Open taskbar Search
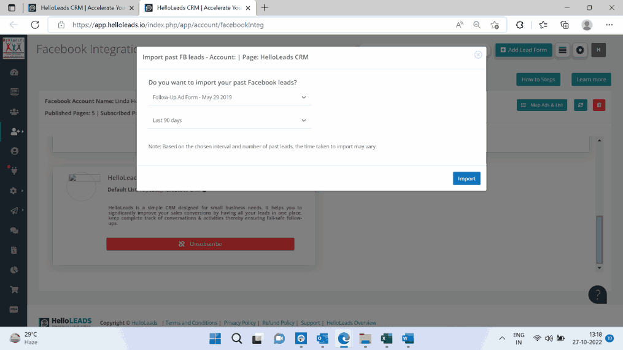 point(237,338)
